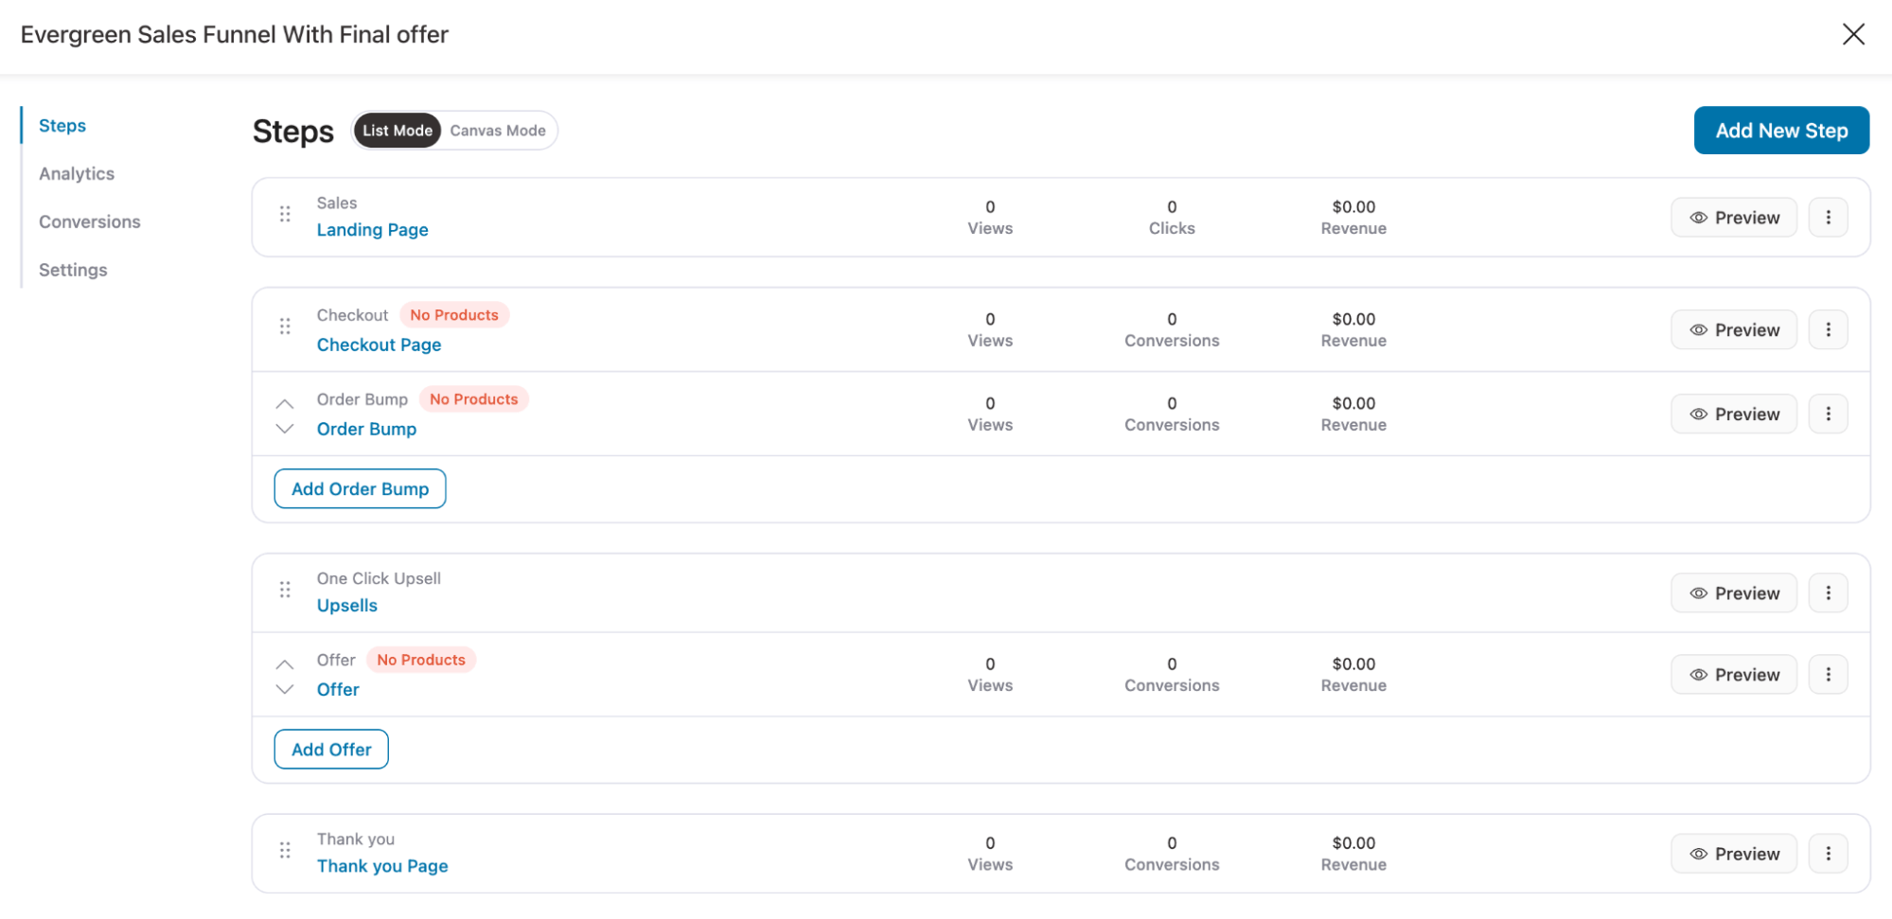The width and height of the screenshot is (1892, 919).
Task: Open three-dot menu for Checkout Page step
Action: (1828, 329)
